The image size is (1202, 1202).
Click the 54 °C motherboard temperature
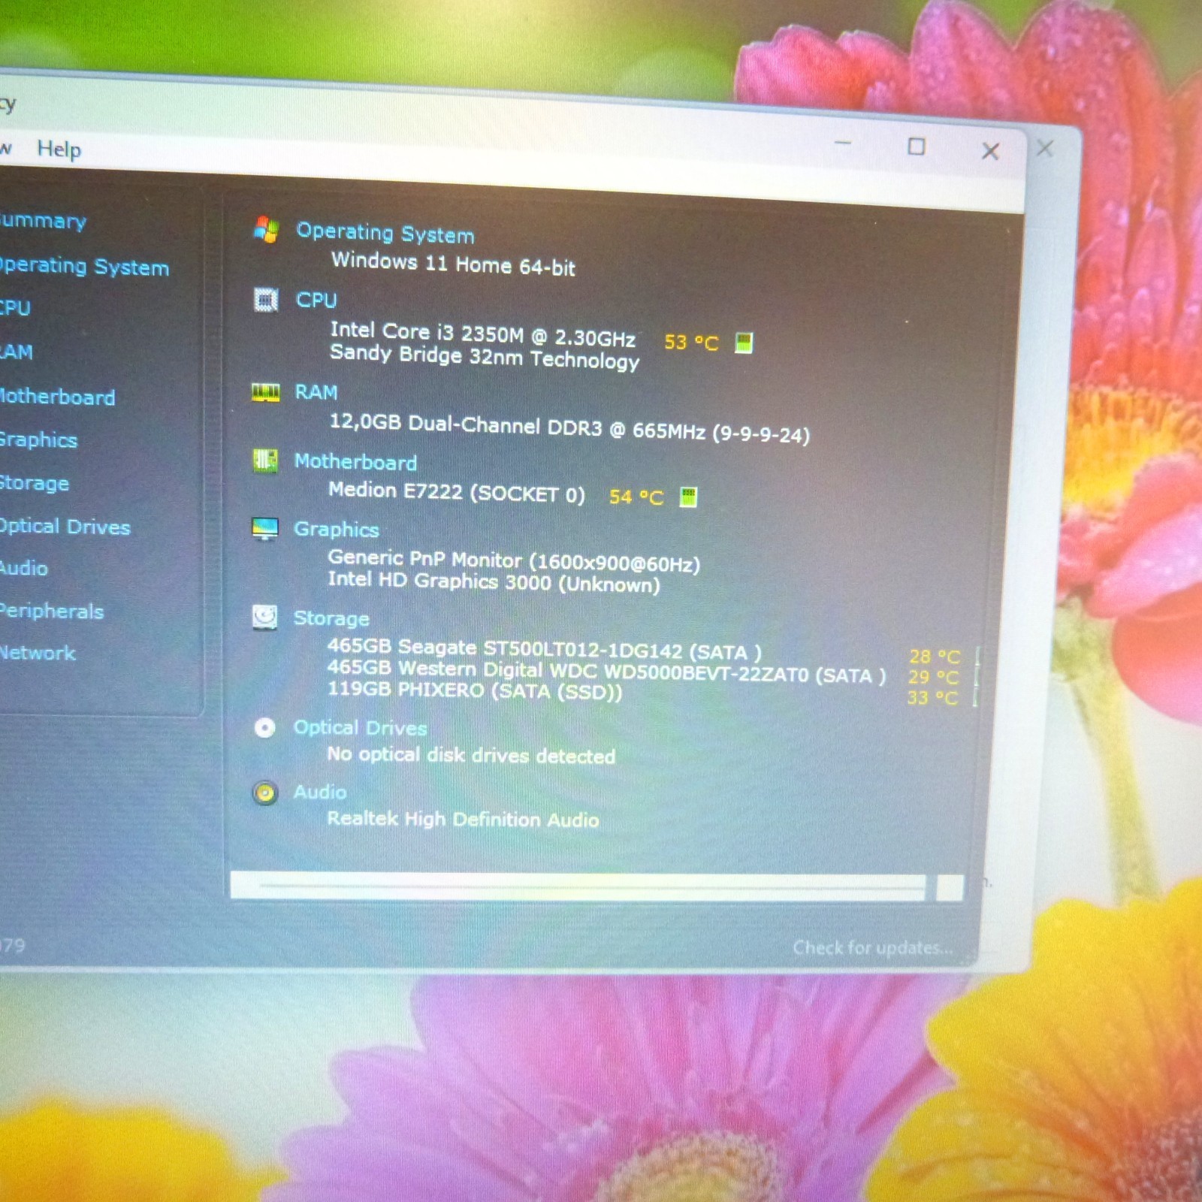[636, 497]
